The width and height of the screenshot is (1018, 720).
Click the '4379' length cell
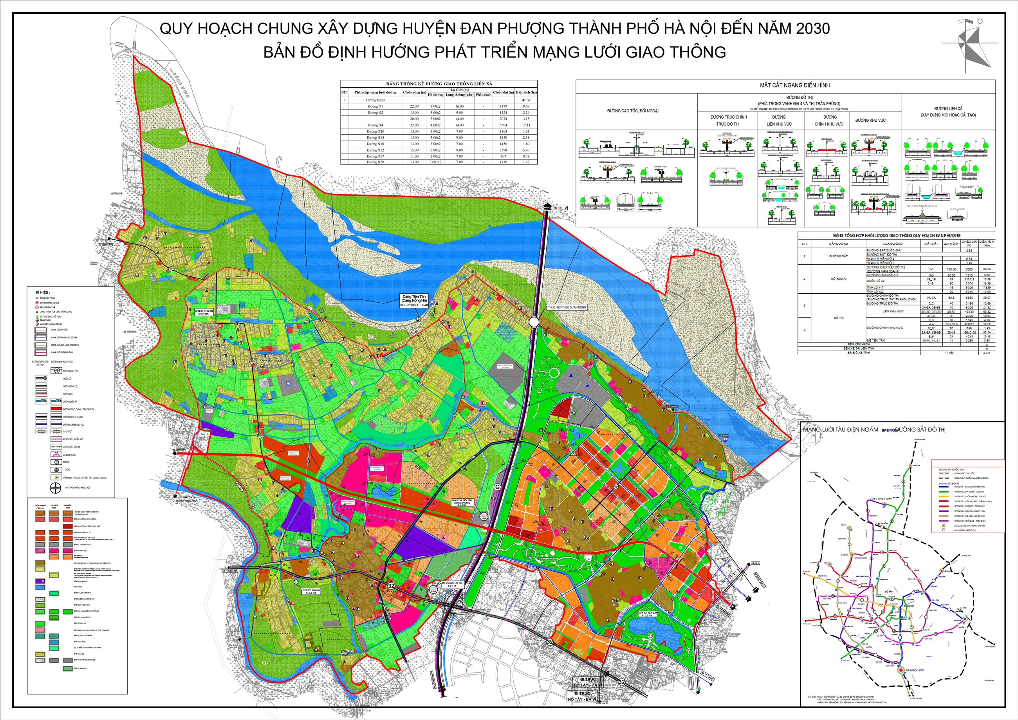pos(503,106)
